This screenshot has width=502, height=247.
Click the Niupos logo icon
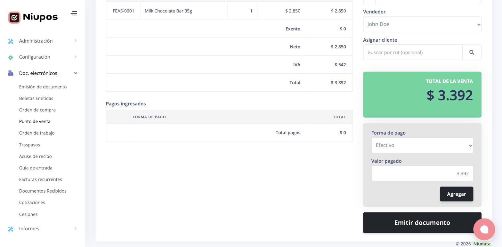coord(14,17)
